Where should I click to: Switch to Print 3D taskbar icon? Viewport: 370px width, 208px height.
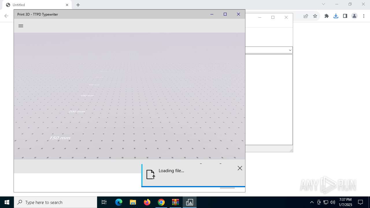point(190,202)
